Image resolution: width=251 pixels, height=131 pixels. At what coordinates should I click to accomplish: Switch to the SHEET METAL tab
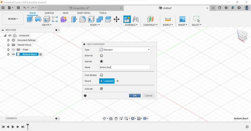[x=84, y=13]
